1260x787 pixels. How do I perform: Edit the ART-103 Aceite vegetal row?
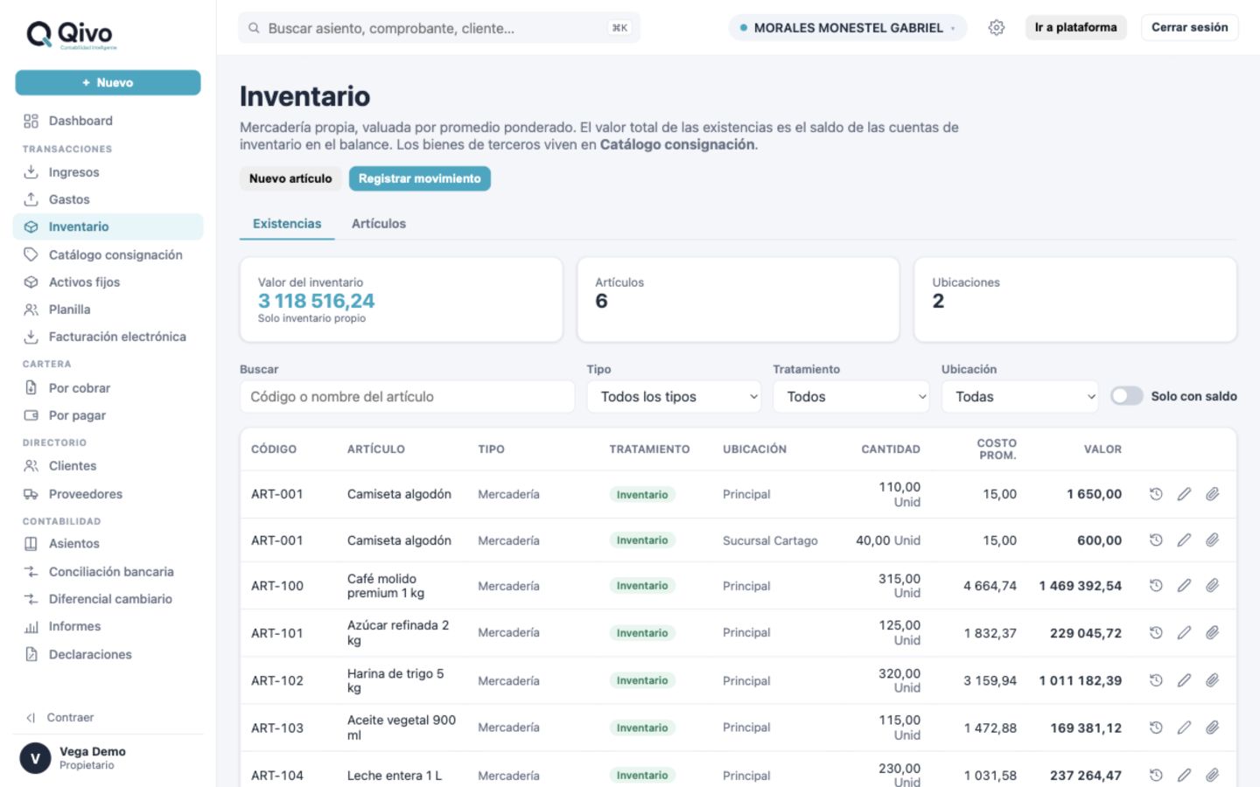point(1184,728)
